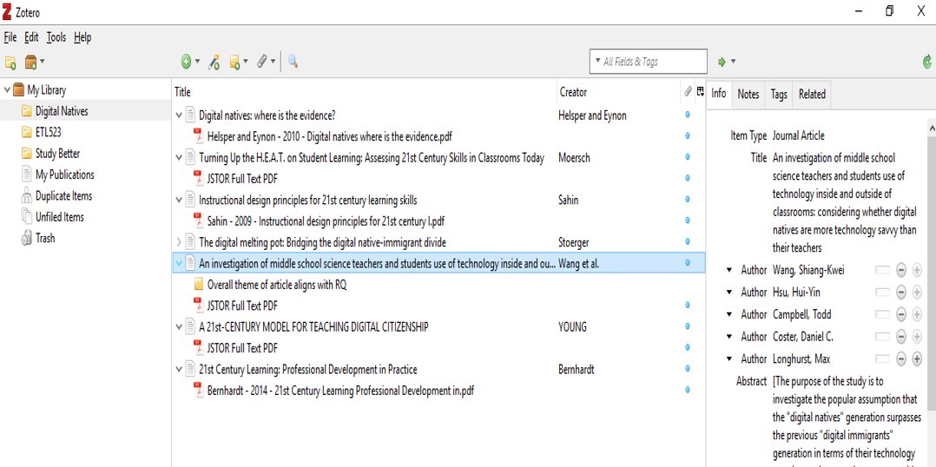
Task: Click the green Locate arrow icon
Action: 722,62
